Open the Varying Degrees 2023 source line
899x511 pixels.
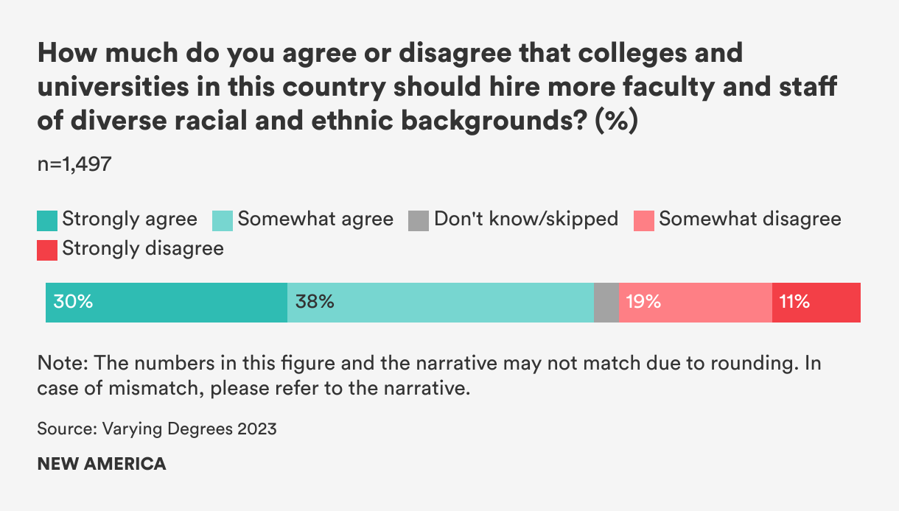click(157, 429)
